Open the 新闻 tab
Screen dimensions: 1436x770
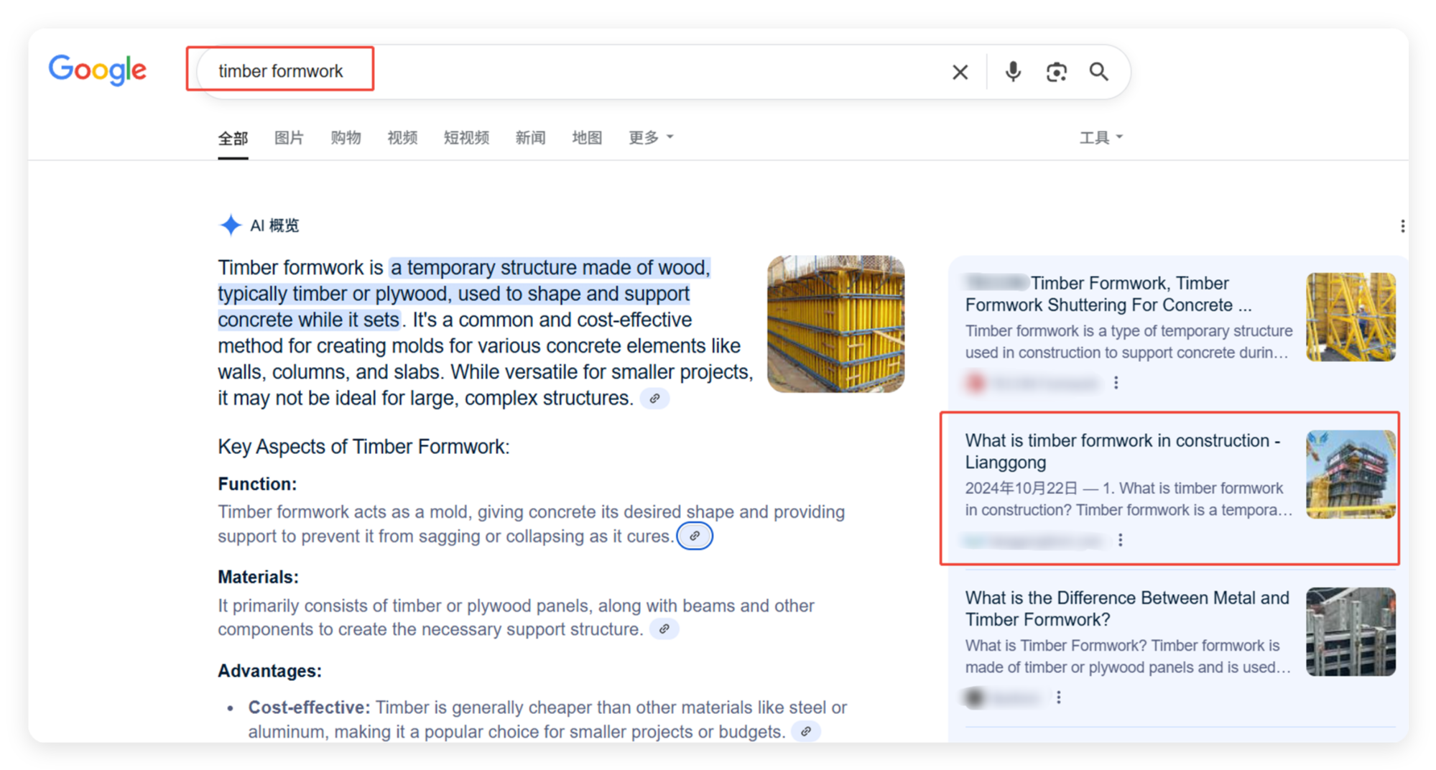point(530,137)
